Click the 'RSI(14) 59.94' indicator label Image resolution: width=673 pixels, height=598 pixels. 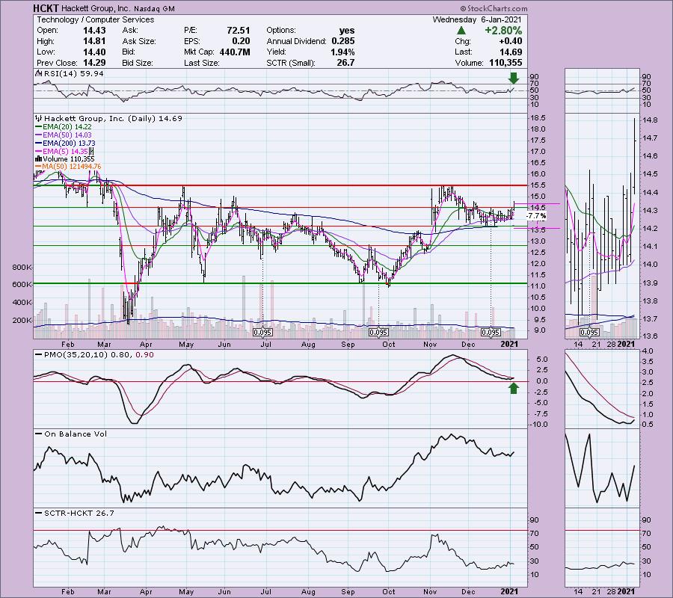74,74
